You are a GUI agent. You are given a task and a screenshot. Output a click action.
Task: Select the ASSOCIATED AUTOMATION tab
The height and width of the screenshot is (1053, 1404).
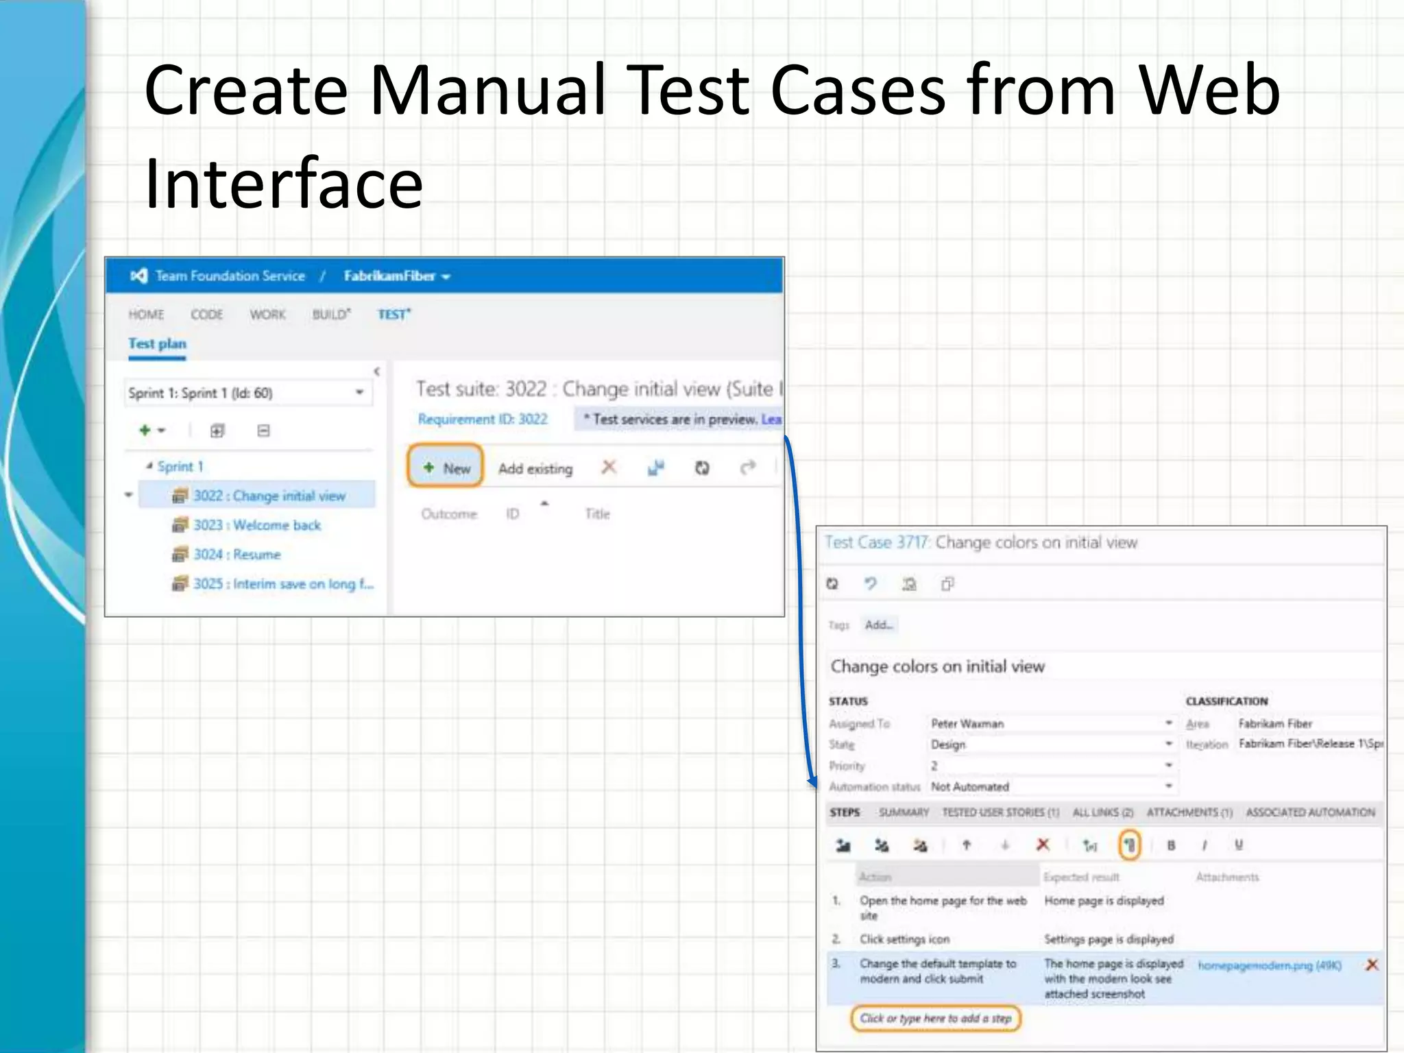(1311, 812)
